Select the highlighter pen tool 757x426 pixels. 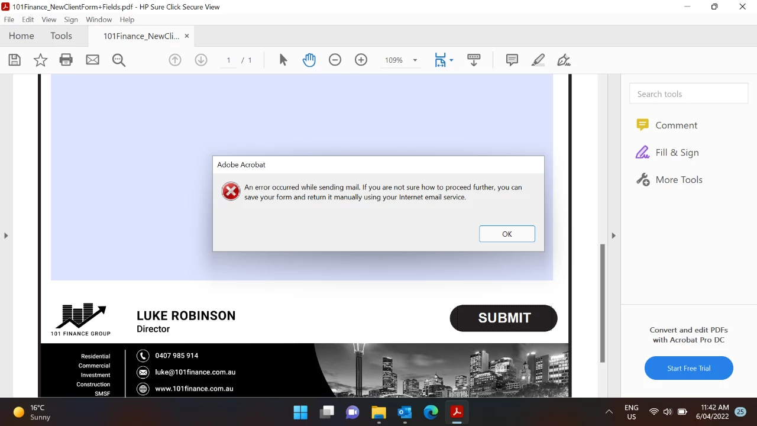point(538,60)
